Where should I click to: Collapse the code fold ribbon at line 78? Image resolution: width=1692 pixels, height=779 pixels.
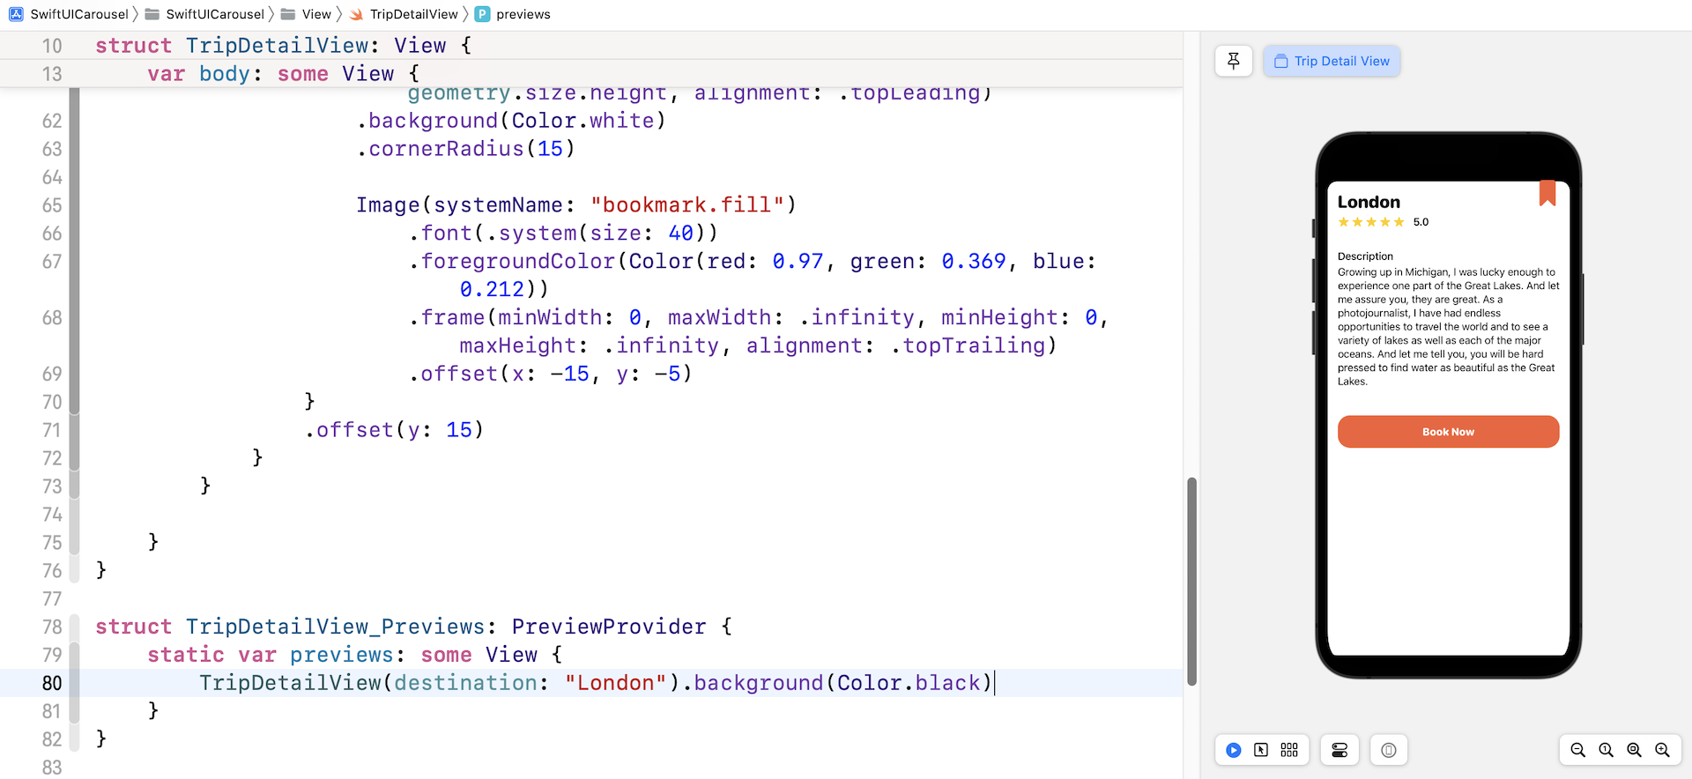(x=75, y=627)
